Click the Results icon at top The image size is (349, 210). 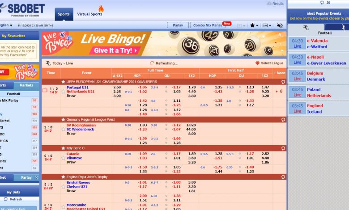(x=269, y=4)
